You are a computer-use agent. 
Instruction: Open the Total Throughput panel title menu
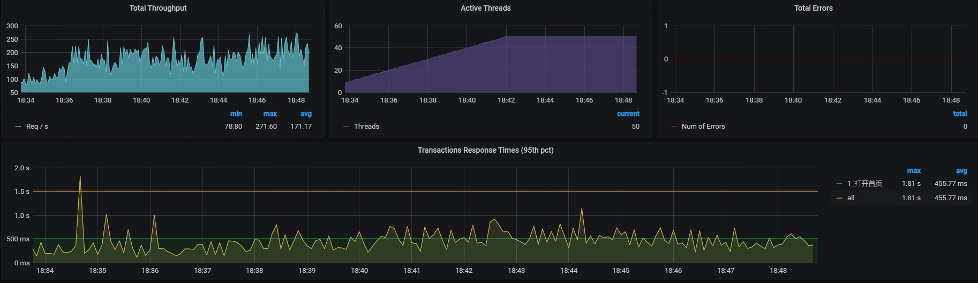click(158, 8)
